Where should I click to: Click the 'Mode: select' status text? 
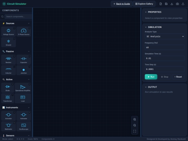pos(8,139)
